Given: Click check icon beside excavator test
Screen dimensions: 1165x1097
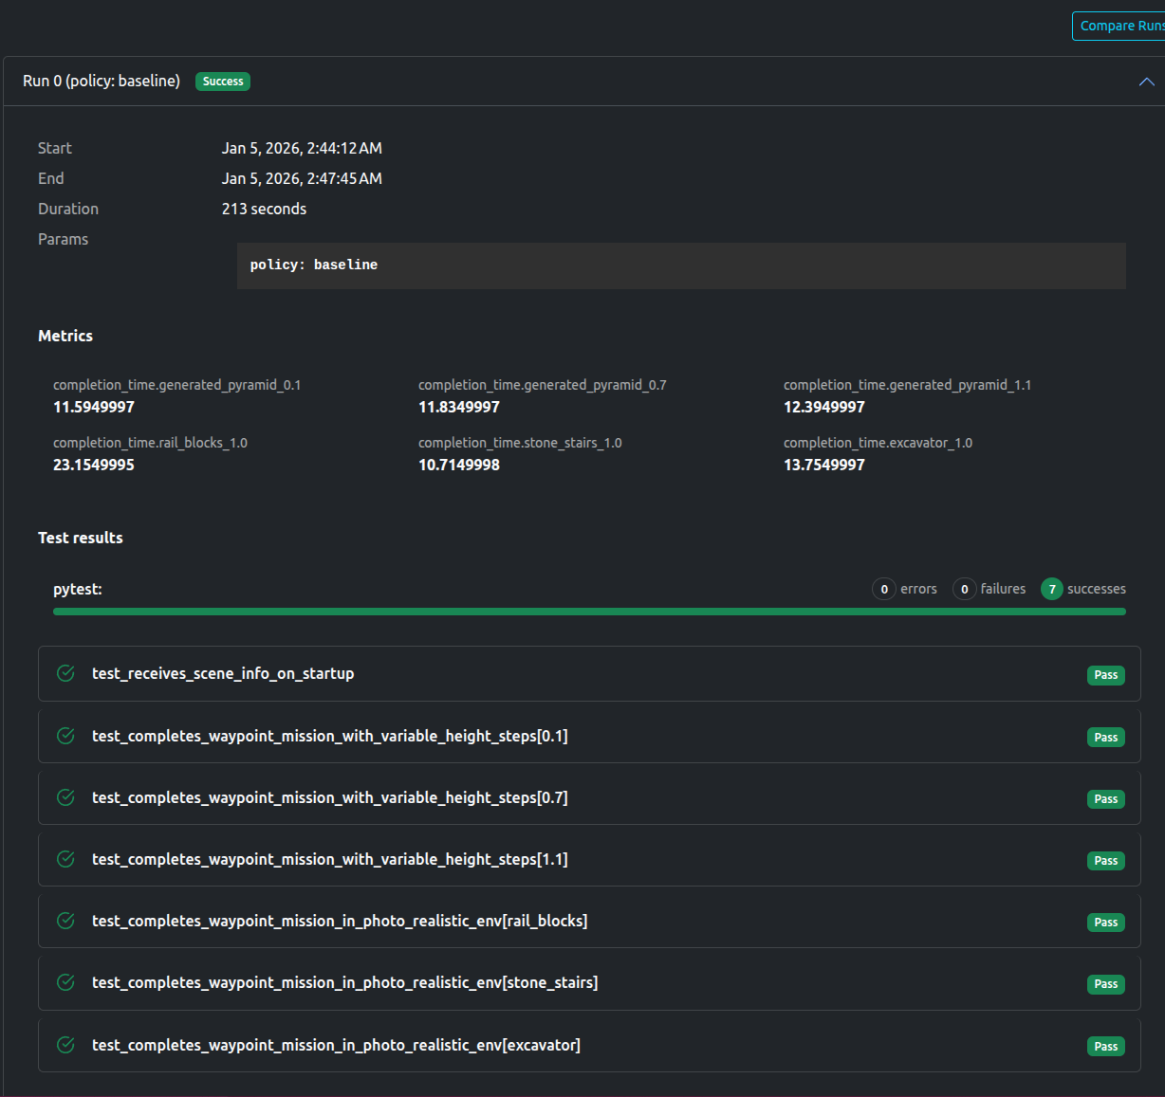Looking at the screenshot, I should tap(65, 1045).
